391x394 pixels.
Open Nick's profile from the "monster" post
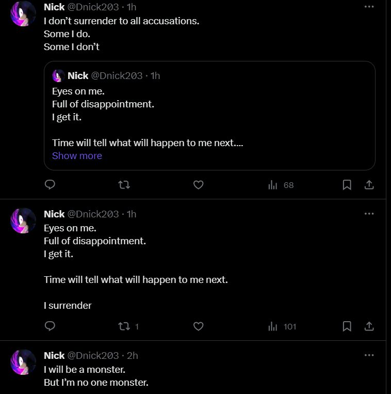[54, 356]
